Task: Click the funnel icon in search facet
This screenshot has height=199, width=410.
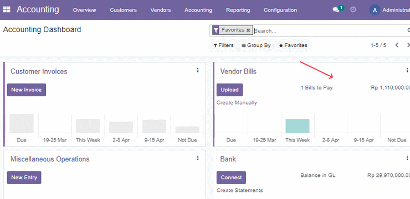Action: point(216,30)
